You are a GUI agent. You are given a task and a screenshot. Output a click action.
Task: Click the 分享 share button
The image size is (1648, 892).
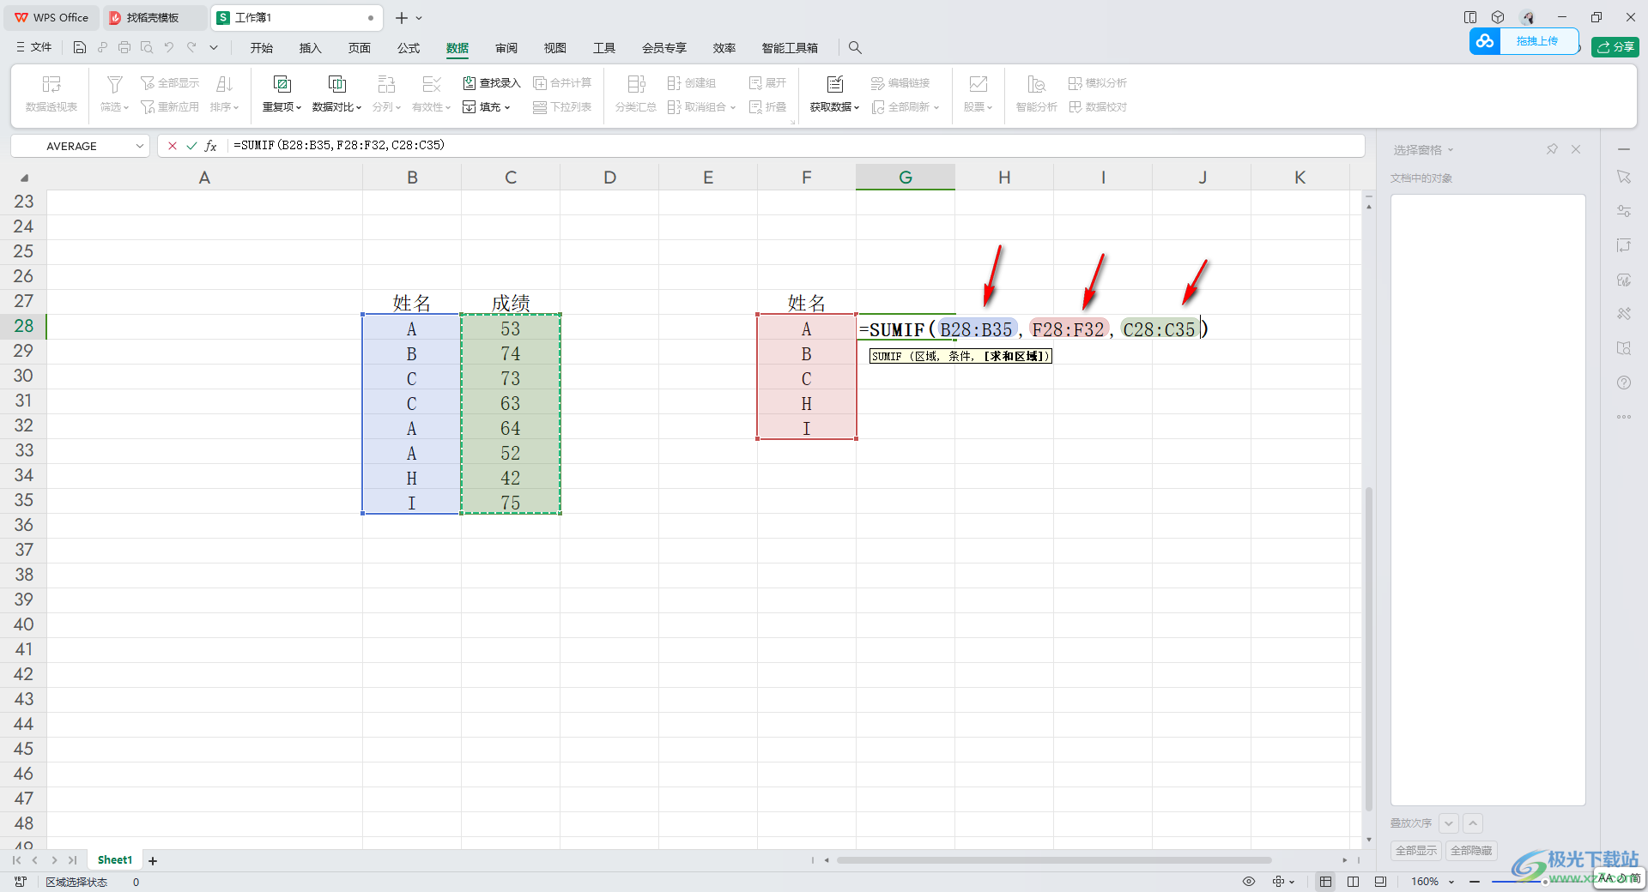pos(1615,47)
